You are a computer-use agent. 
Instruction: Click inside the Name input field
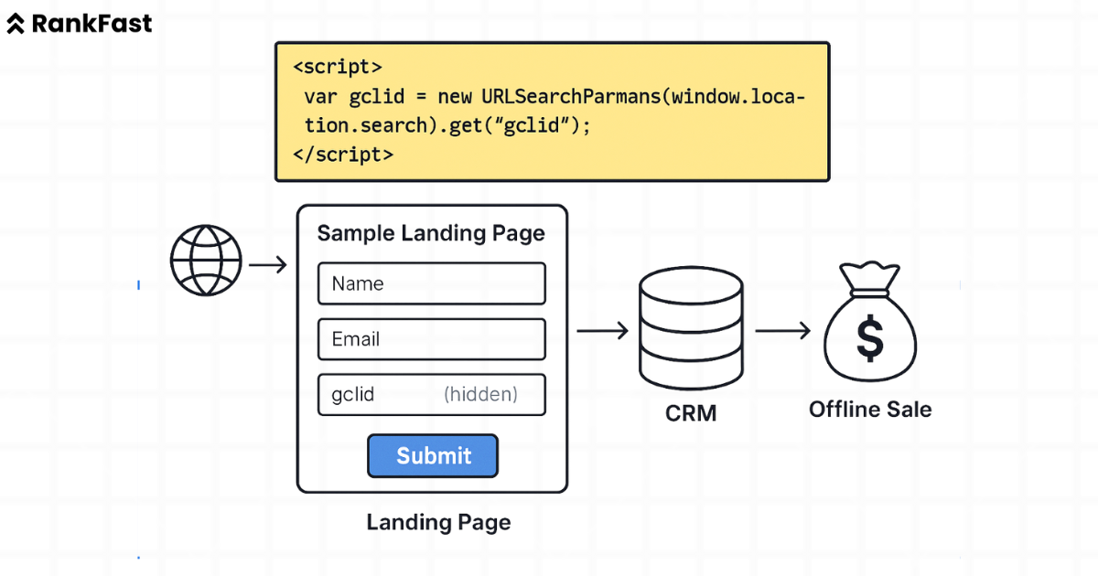tap(431, 283)
